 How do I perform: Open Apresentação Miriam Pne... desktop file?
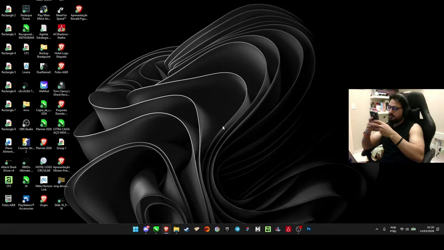click(x=61, y=165)
